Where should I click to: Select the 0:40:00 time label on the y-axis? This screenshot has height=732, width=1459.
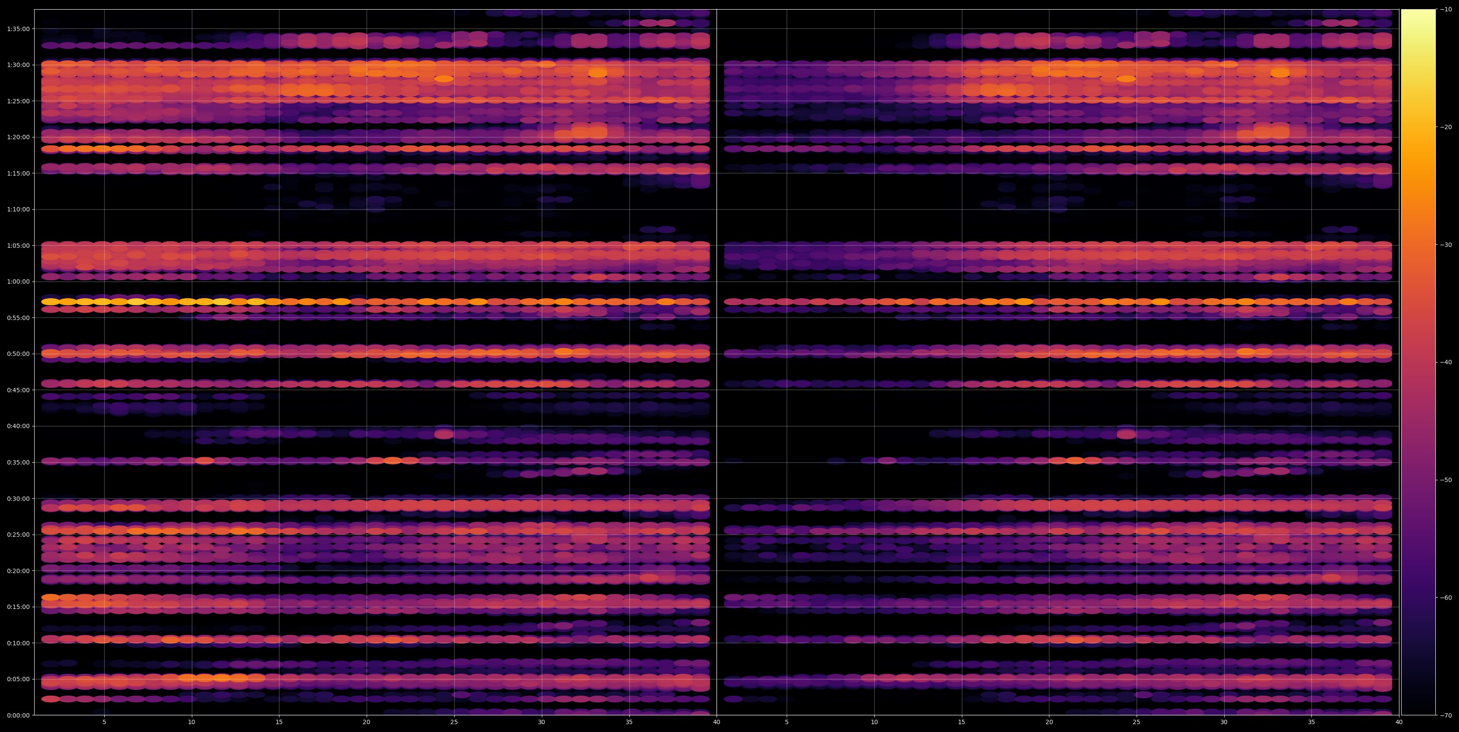coord(18,426)
